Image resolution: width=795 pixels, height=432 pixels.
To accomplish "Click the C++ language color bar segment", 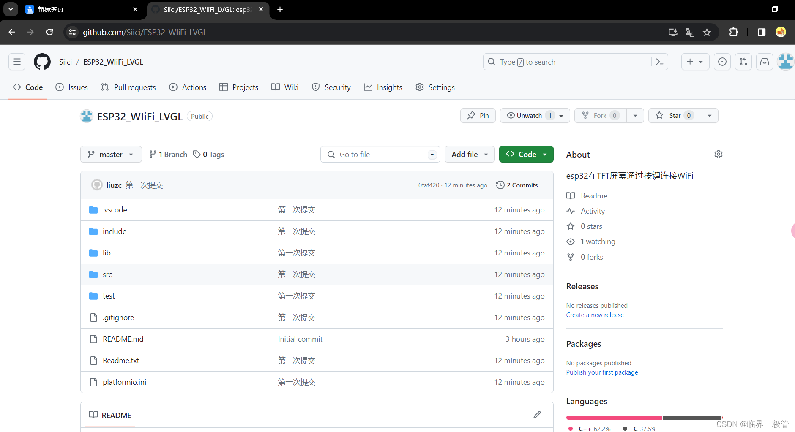I will (614, 418).
